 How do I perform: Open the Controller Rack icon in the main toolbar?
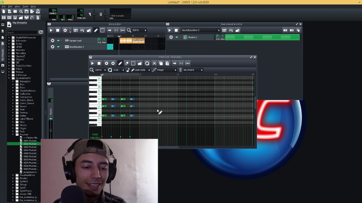[x=32, y=17]
